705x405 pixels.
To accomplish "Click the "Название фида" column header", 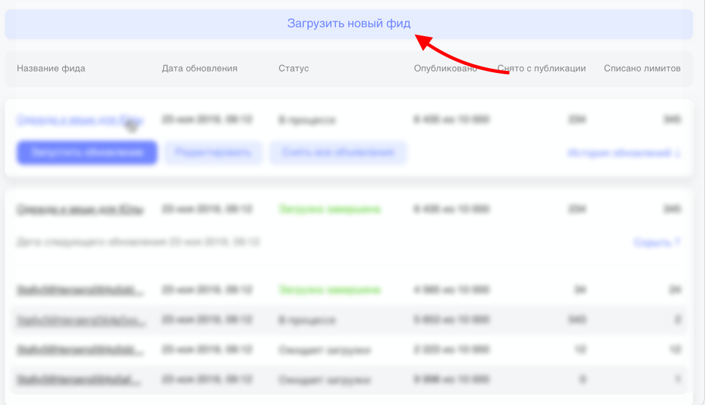I will pyautogui.click(x=51, y=68).
